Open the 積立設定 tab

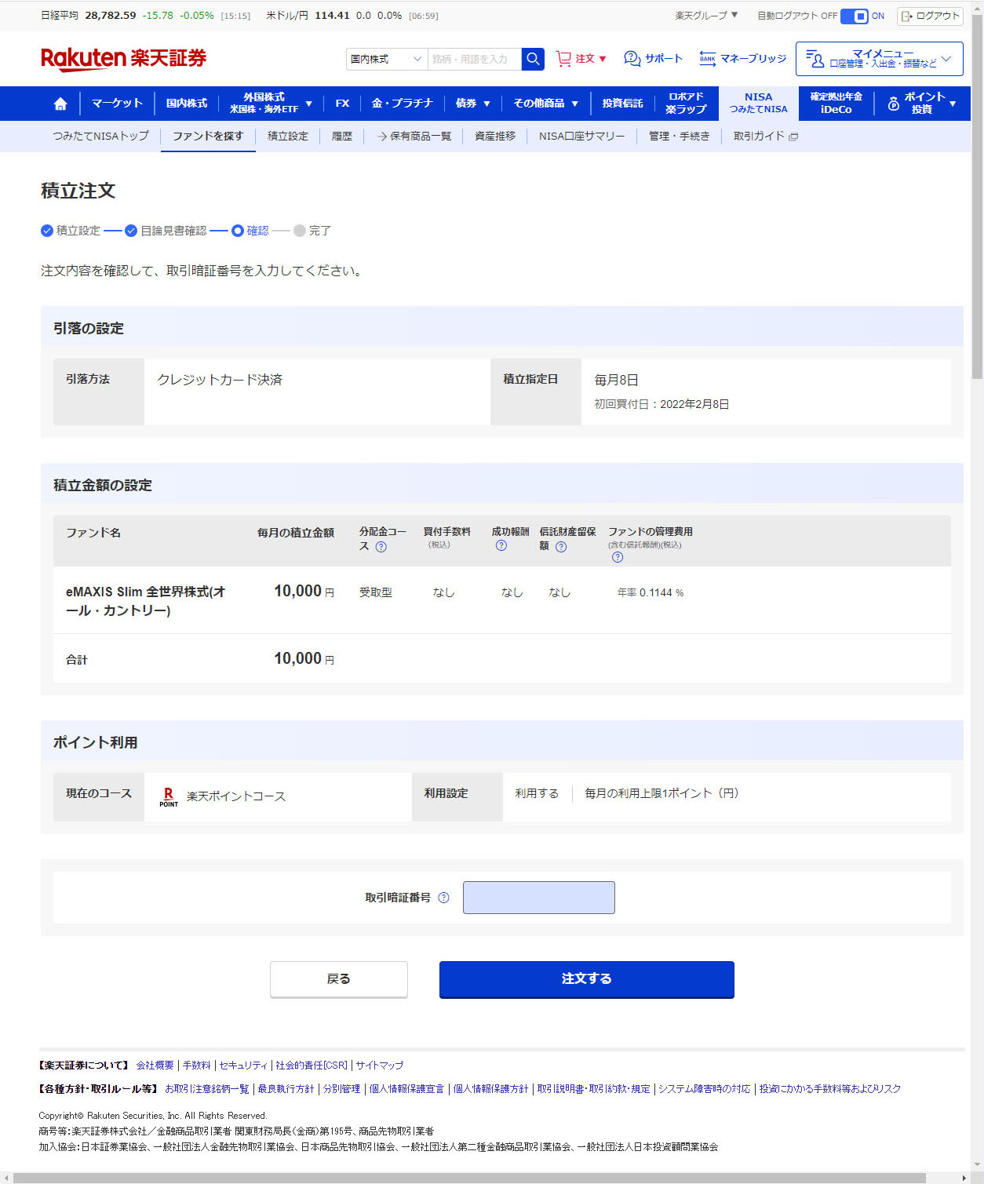287,137
